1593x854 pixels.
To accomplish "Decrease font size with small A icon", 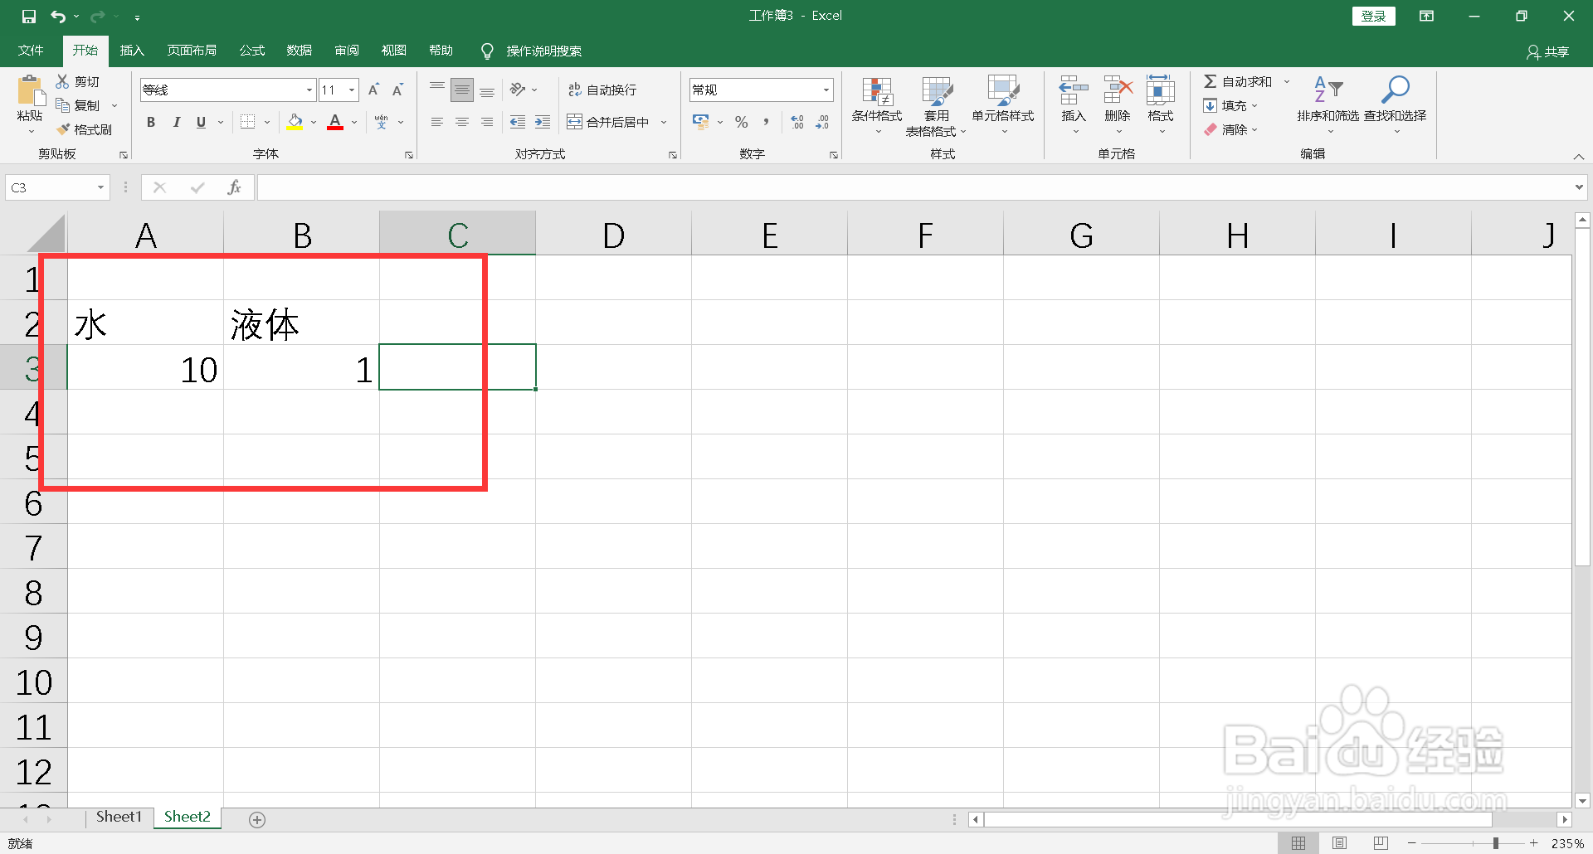I will pos(397,90).
